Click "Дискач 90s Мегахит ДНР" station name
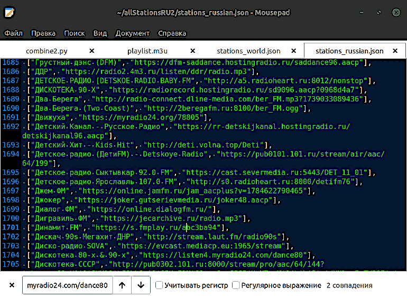The width and height of the screenshot is (407, 298). click(x=82, y=237)
